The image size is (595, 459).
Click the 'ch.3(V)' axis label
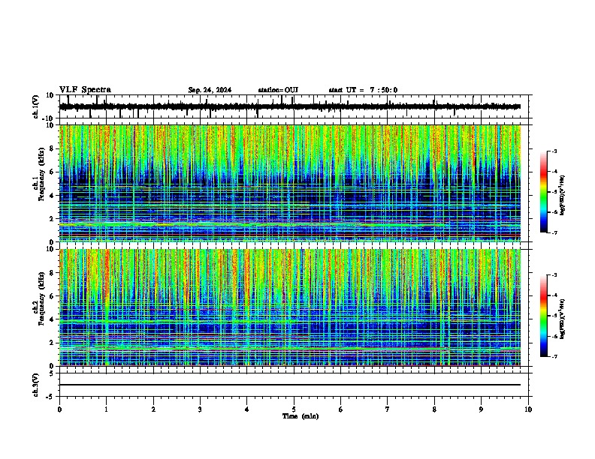(36, 385)
